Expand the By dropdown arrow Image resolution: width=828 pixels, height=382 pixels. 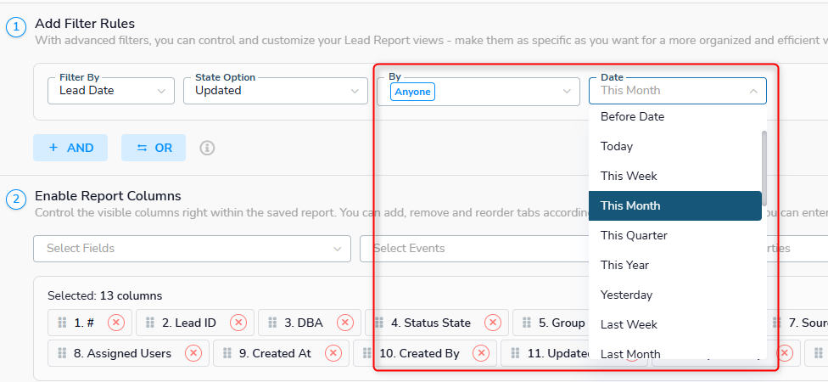(568, 92)
